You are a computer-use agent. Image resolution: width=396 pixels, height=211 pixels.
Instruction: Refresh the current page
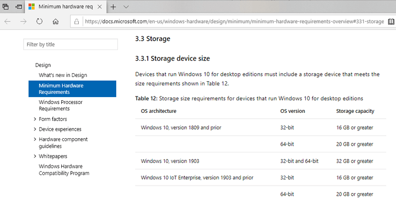(x=40, y=22)
